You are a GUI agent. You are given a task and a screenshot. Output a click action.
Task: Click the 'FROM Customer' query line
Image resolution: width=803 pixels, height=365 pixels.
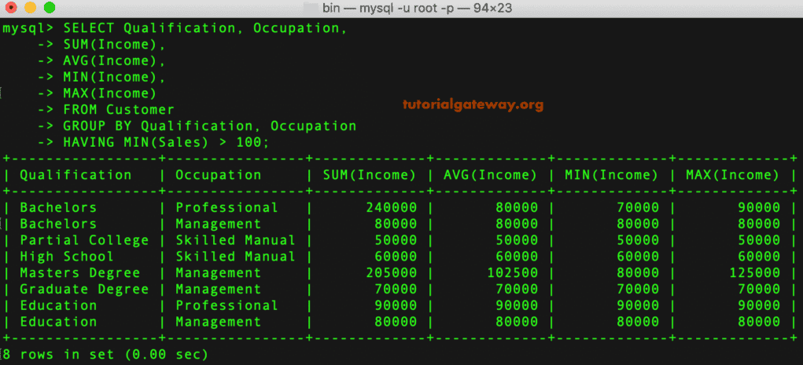pos(119,110)
